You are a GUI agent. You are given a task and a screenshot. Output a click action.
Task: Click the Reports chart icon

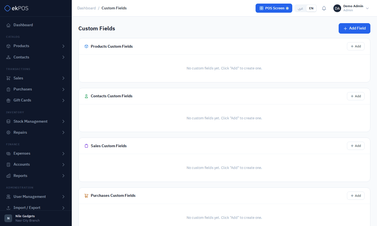point(8,176)
